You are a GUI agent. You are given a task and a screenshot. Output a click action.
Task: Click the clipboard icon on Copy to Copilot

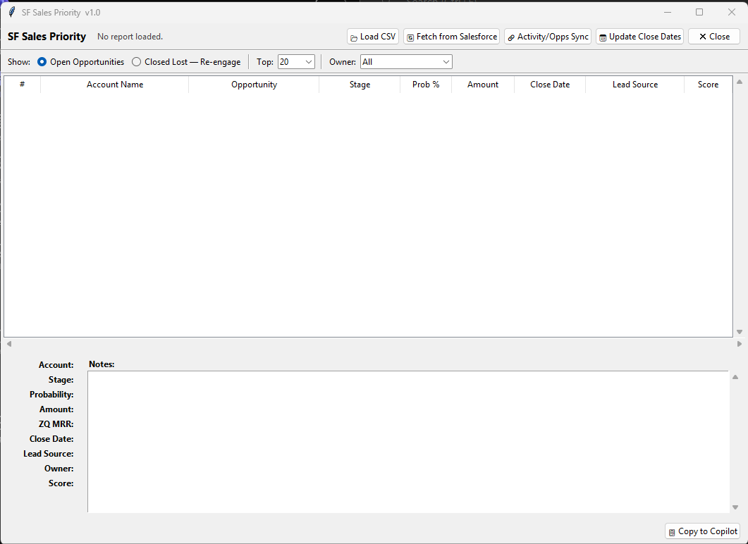[x=673, y=531]
